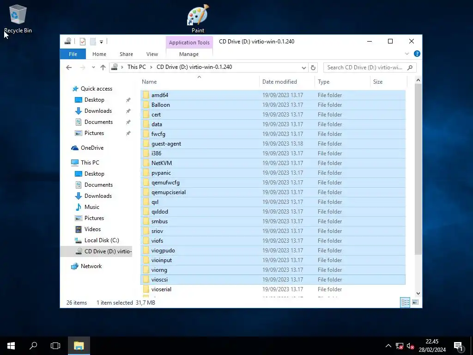Image resolution: width=473 pixels, height=355 pixels.
Task: Expand the ribbon with the chevron
Action: click(x=406, y=54)
